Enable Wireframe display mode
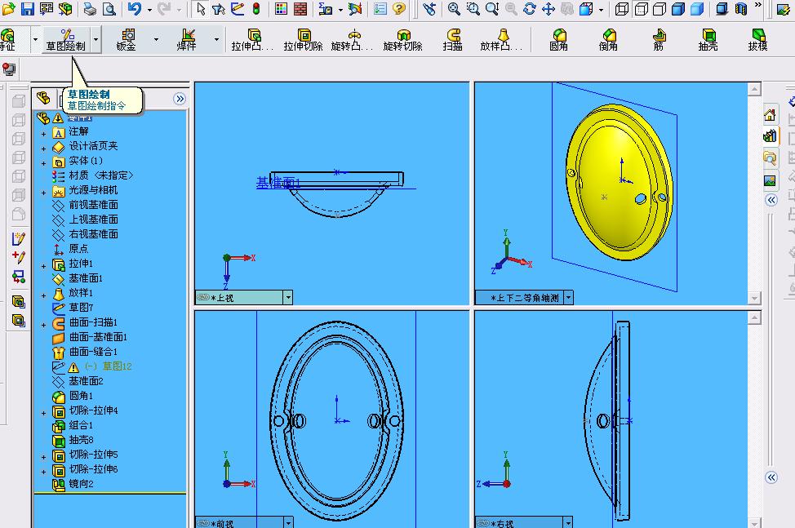795x528 pixels. click(x=622, y=9)
